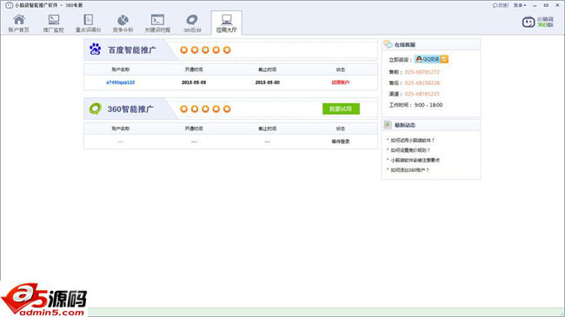The height and width of the screenshot is (317, 565).
Task: Select the 360智能推广 heading
Action: coord(130,109)
